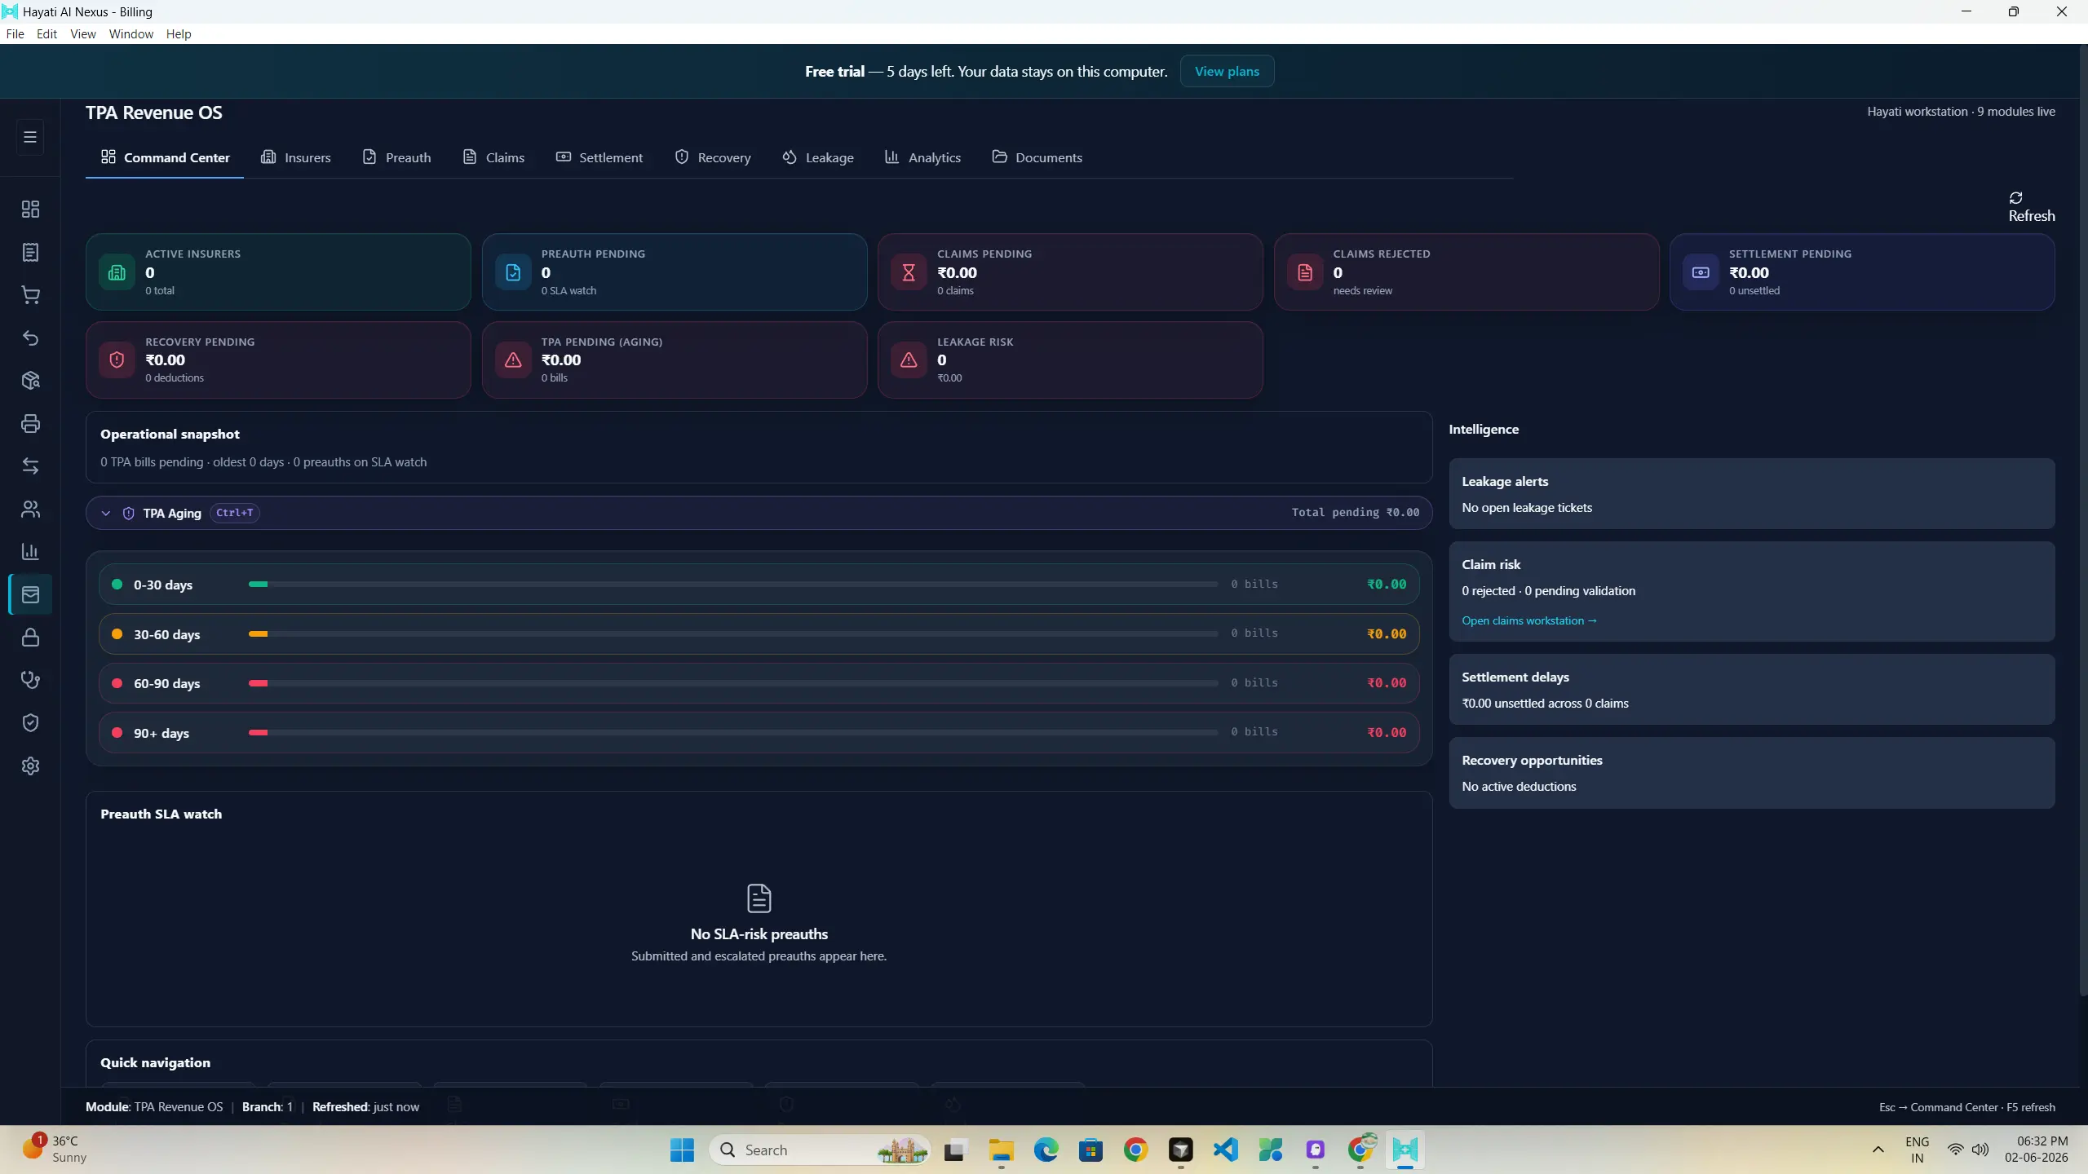Click the document icon in Preauth Pending card
This screenshot has height=1174, width=2088.
513,272
